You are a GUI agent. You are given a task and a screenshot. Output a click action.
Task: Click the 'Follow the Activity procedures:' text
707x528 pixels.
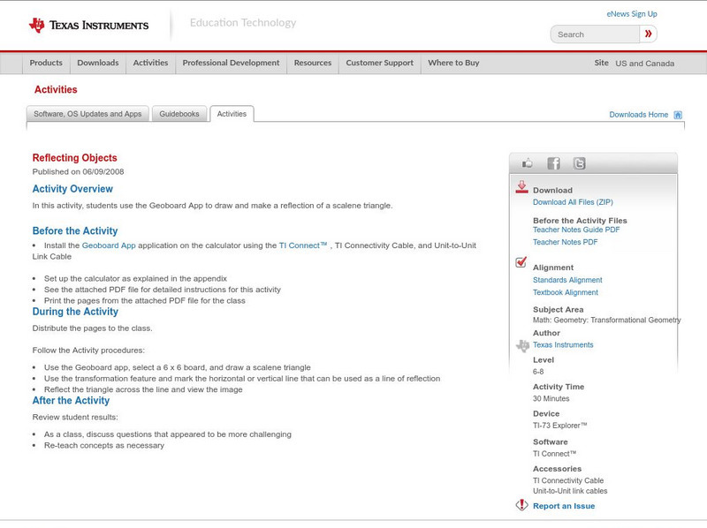(x=88, y=351)
